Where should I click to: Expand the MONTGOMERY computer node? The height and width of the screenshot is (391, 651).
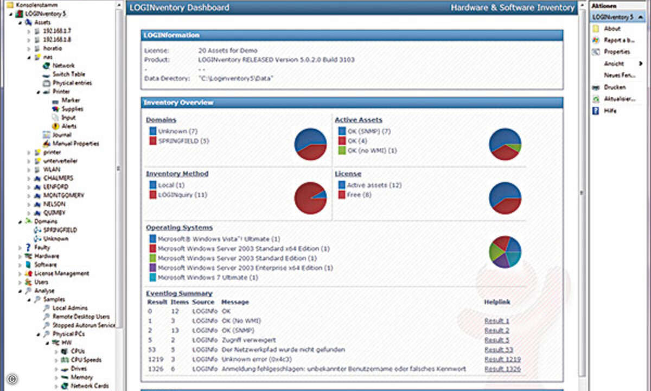click(x=29, y=195)
